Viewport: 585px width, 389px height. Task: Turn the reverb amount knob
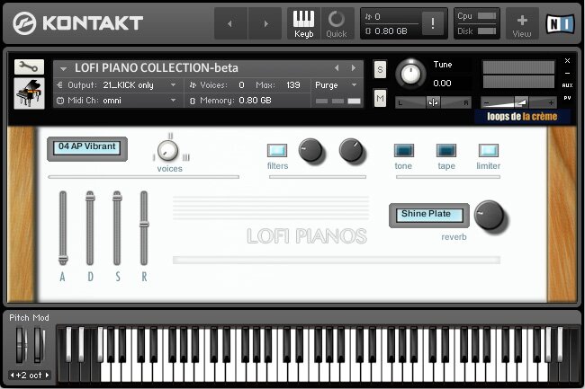[489, 215]
